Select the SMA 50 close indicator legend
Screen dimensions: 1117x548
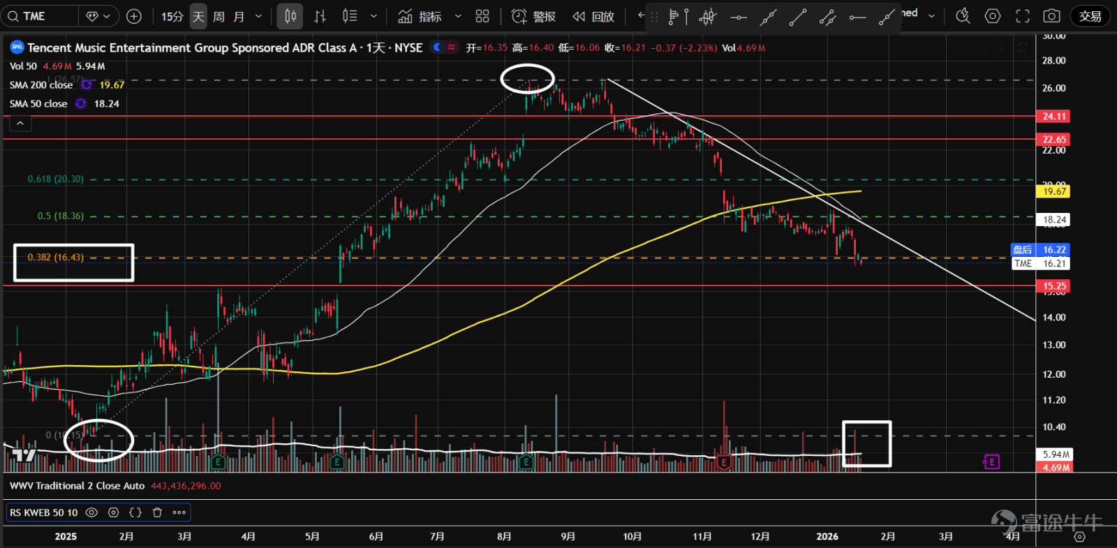tap(38, 104)
